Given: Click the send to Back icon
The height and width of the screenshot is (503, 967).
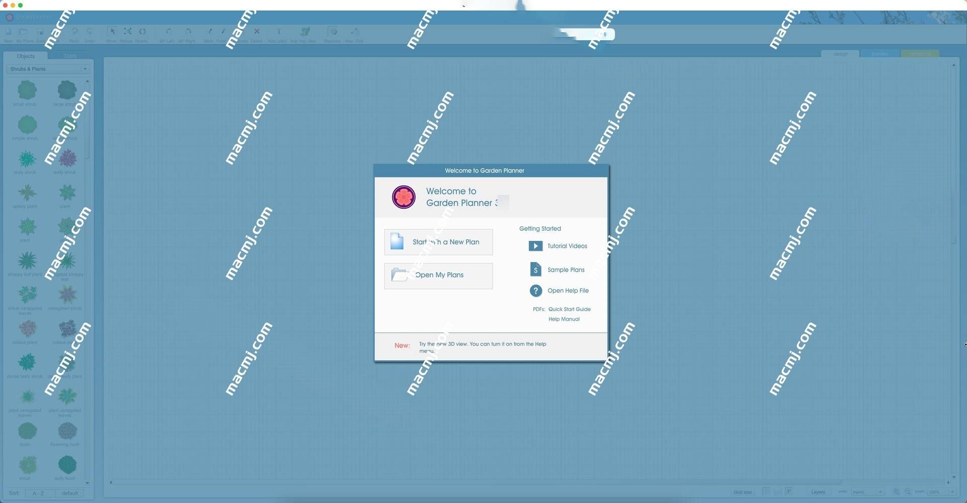Looking at the screenshot, I should [x=210, y=32].
